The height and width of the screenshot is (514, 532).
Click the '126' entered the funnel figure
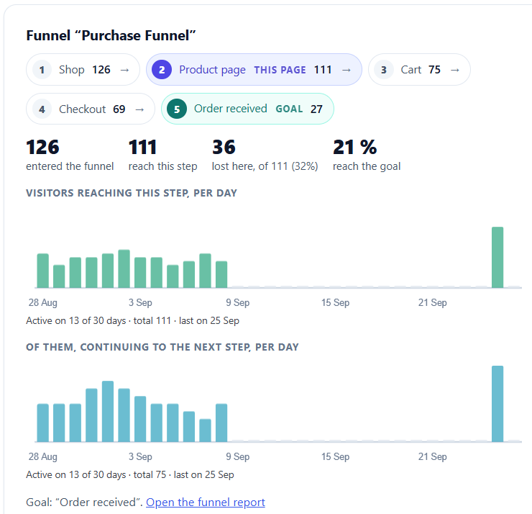(x=42, y=147)
